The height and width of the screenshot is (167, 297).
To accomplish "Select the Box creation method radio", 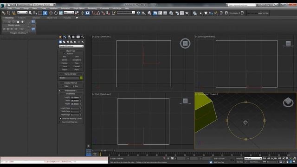I will (73, 86).
